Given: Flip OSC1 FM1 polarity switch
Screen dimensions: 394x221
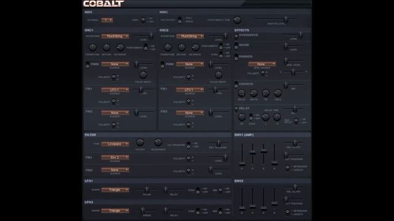Looking at the screenshot, I should (114, 102).
